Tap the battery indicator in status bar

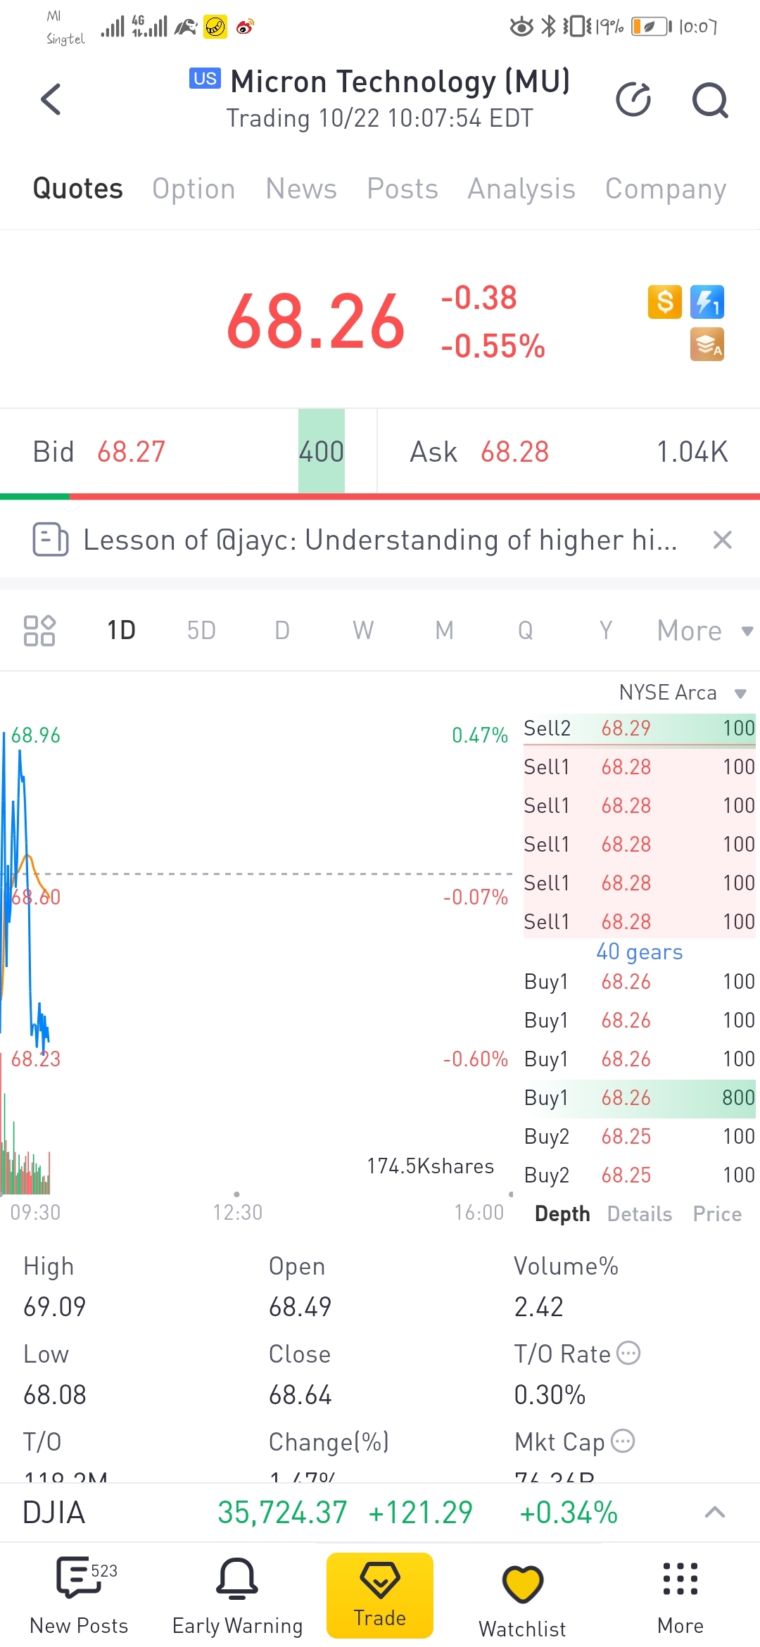(x=652, y=27)
